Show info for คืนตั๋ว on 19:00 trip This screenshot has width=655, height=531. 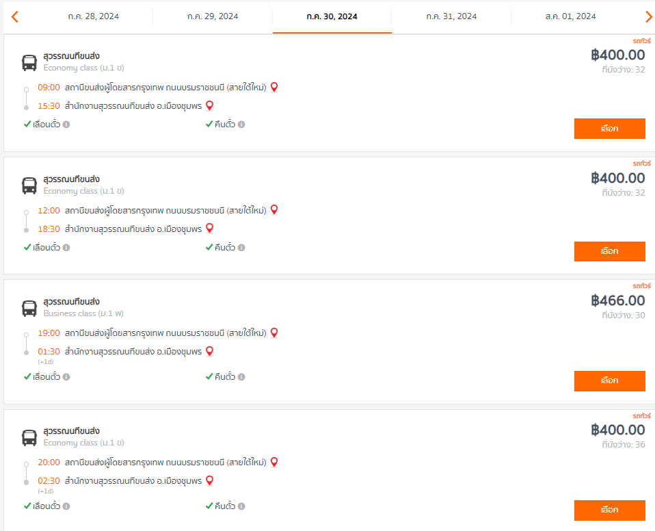click(x=241, y=377)
